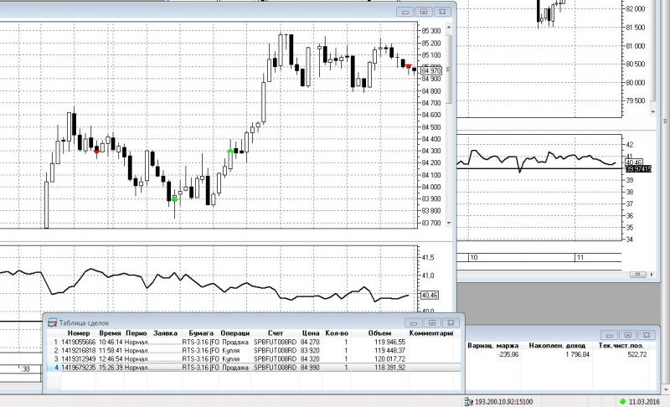Screen dimensions: 670x407
Task: Click the time cell 15:26:39
Action: [x=111, y=368]
